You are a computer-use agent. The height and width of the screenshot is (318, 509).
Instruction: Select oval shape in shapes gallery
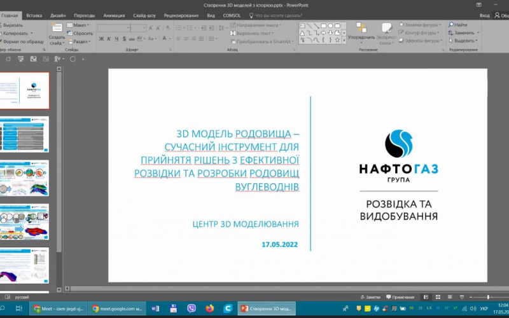[x=330, y=25]
